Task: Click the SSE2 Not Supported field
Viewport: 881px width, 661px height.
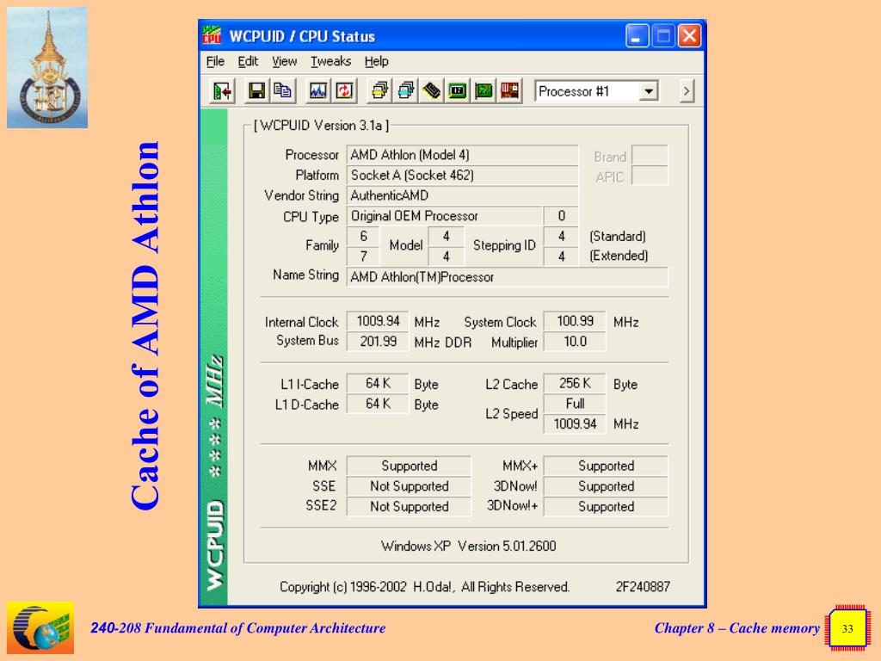Action: click(x=409, y=506)
